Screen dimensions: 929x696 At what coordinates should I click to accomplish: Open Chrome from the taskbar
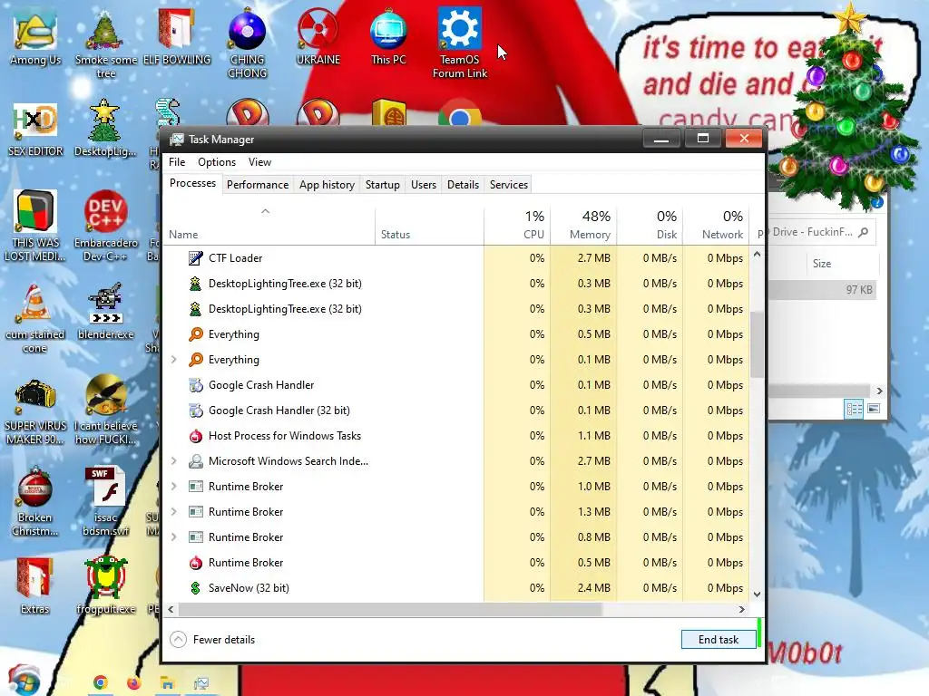pos(100,682)
